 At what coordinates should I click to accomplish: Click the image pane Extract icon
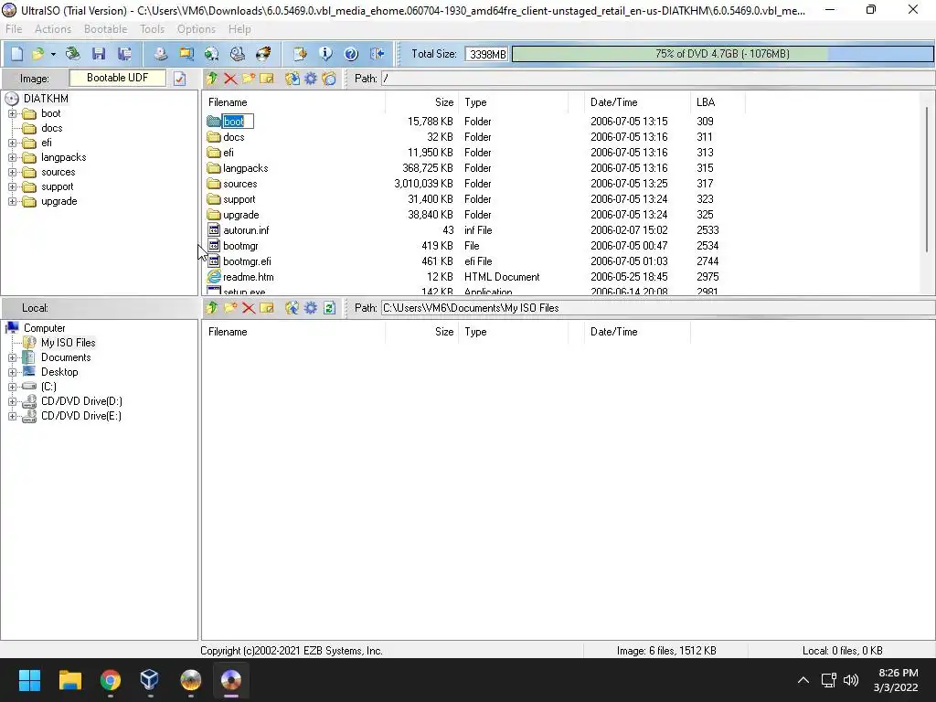click(x=292, y=79)
